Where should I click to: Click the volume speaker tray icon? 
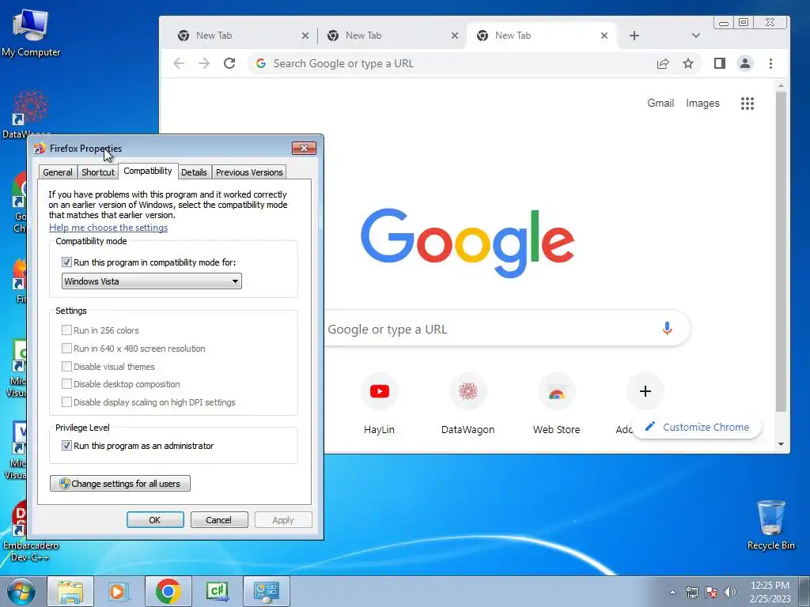[729, 592]
